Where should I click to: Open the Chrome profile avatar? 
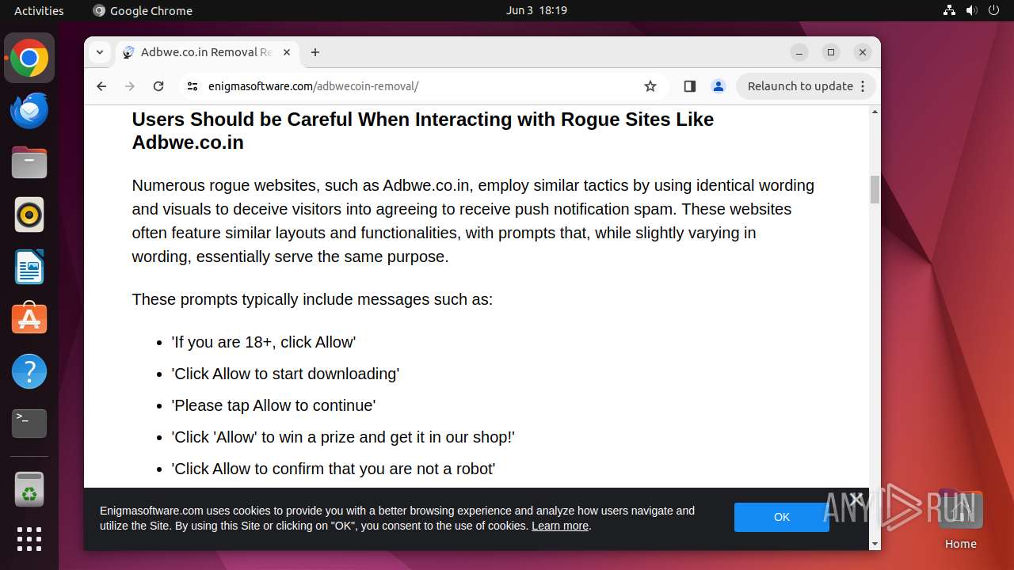click(719, 86)
